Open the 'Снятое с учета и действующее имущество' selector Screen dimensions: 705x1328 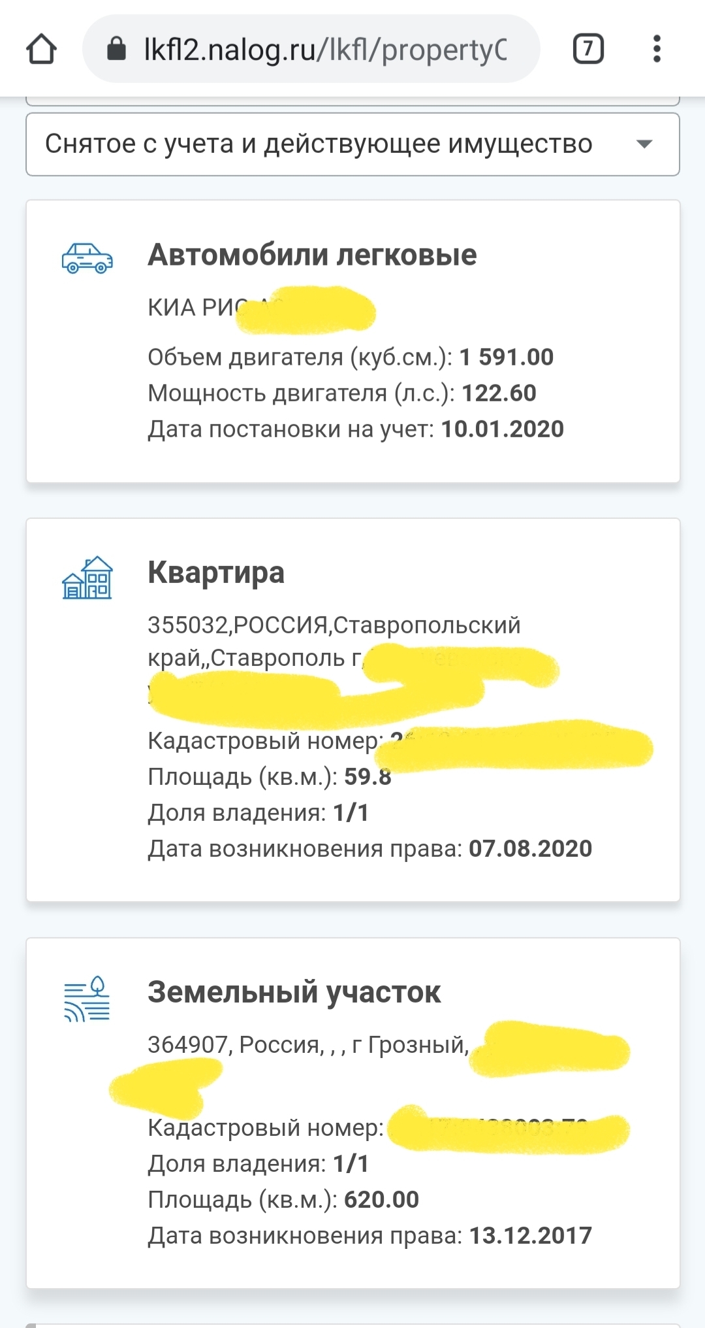[319, 144]
